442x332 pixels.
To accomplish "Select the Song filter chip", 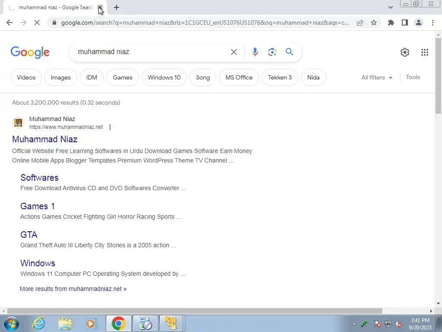I will coord(203,77).
